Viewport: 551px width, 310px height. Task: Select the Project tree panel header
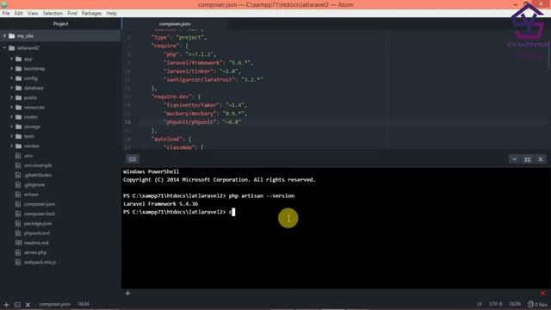60,24
